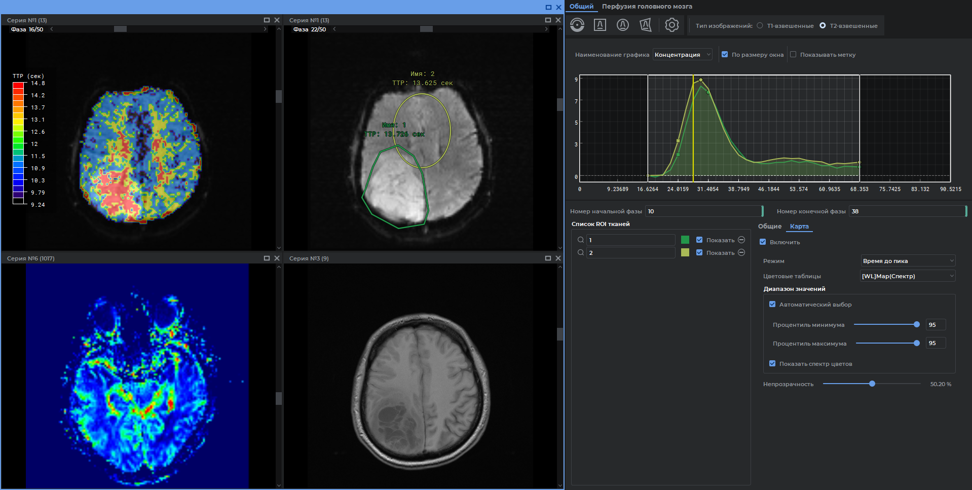Open perfusion settings gear icon
972x490 pixels.
point(671,25)
